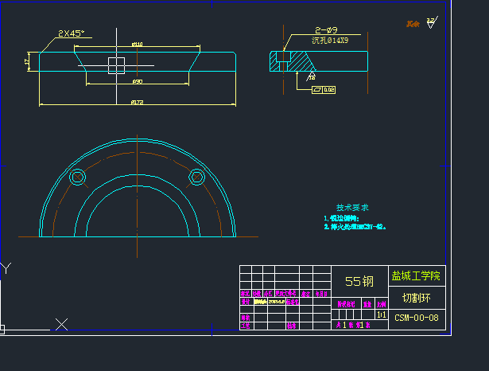The height and width of the screenshot is (371, 489).
Task: Select the sheet count text in title block
Action: (x=353, y=325)
